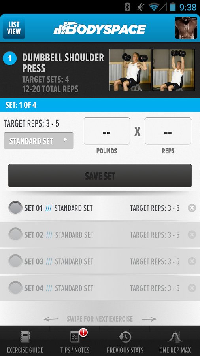Screen dimensions: 200x356
Task: Go to next exercise right arrow
Action: 149,319
